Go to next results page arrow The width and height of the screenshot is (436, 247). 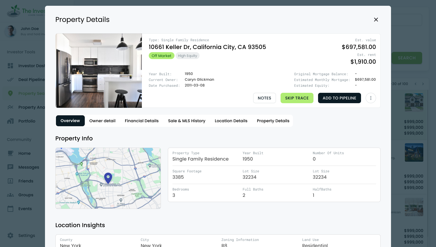(423, 84)
